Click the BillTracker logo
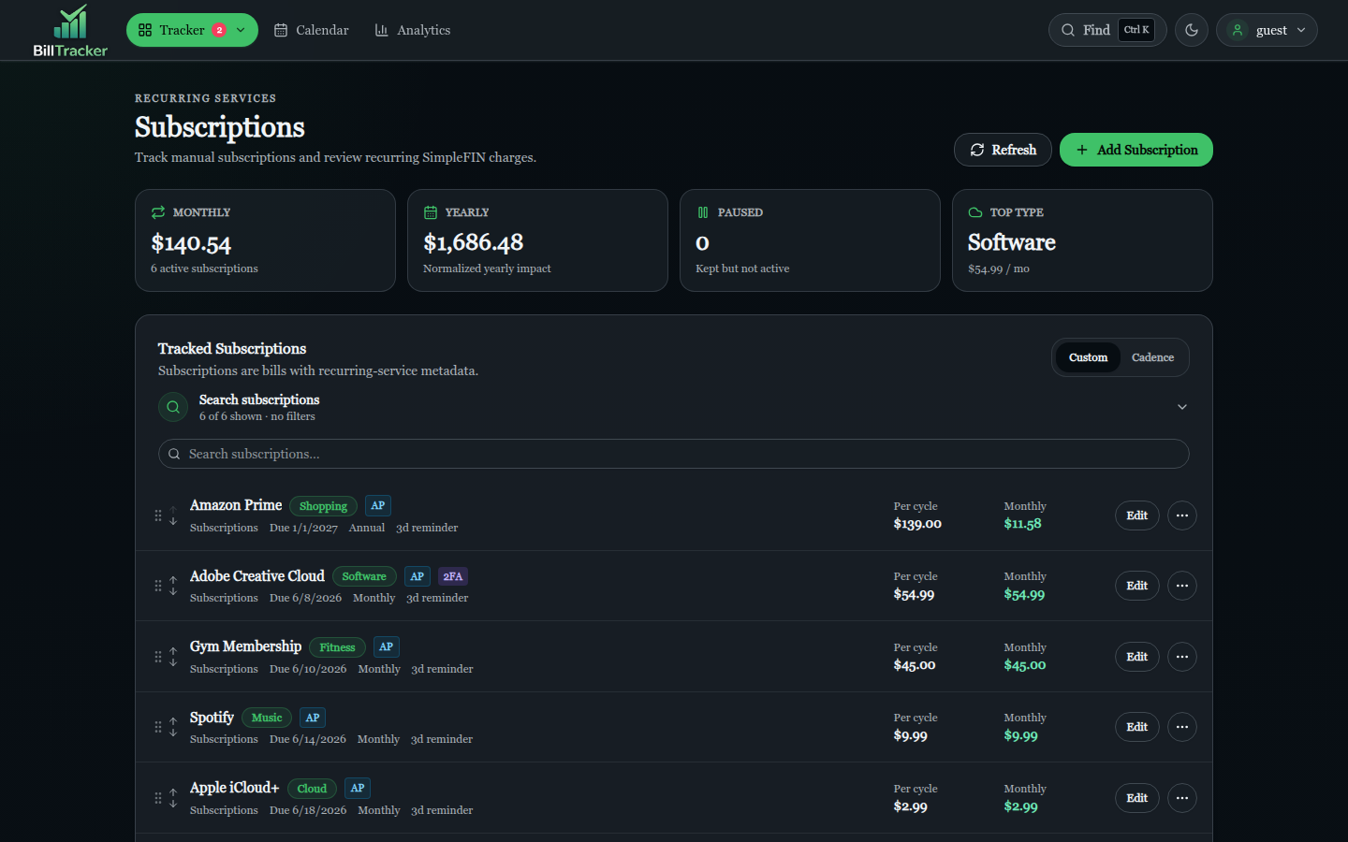The image size is (1348, 842). pos(70,30)
